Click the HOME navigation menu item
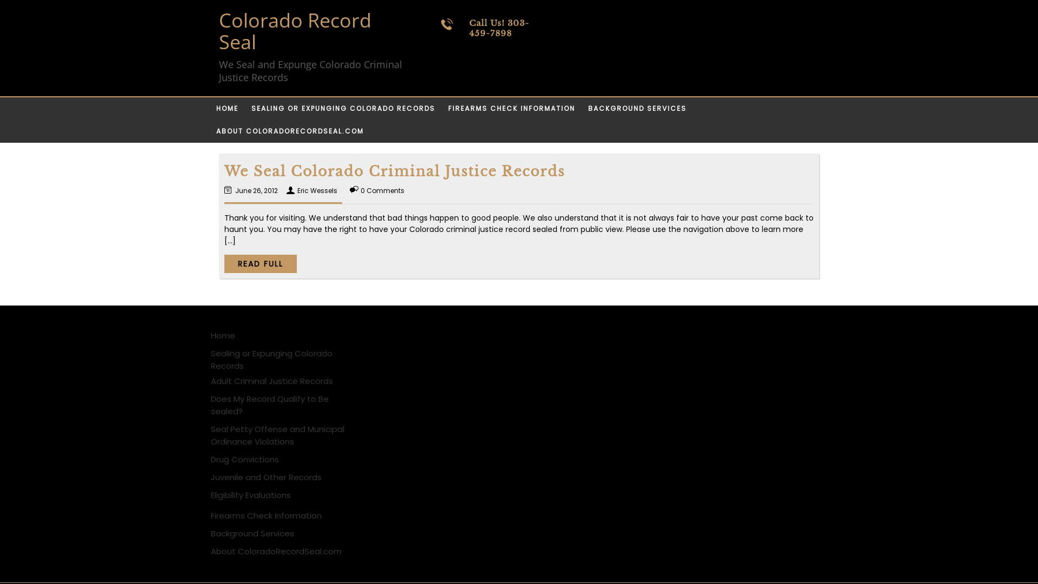The image size is (1038, 584). tap(228, 108)
